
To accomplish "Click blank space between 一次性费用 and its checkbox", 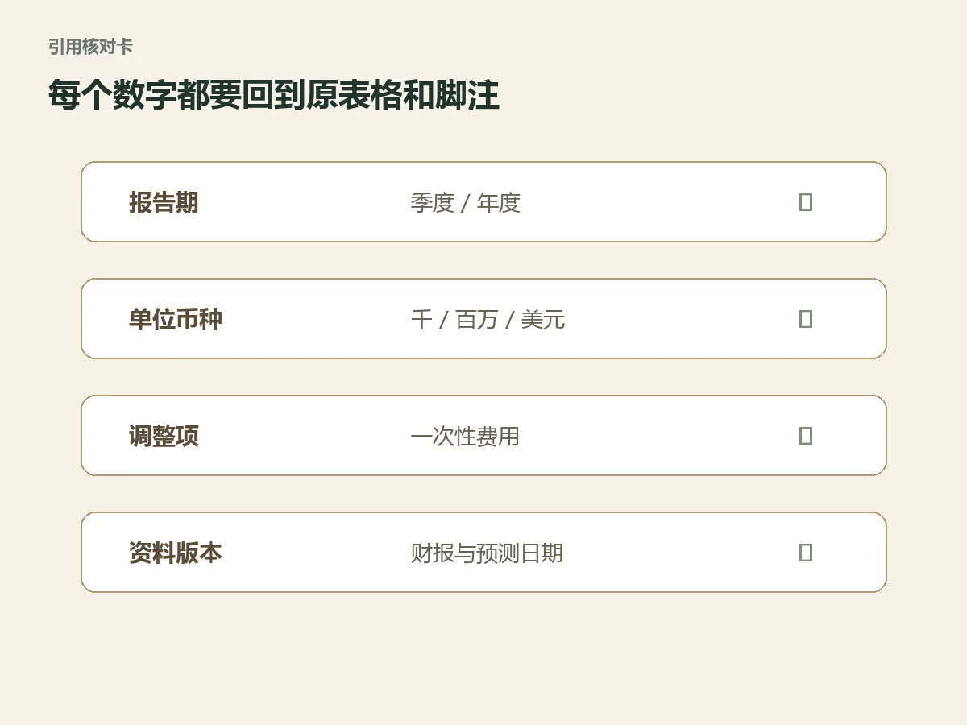I will point(661,436).
